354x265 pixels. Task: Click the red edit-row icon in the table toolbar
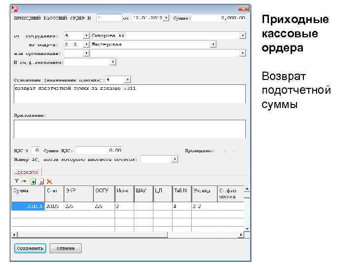pyautogui.click(x=41, y=182)
